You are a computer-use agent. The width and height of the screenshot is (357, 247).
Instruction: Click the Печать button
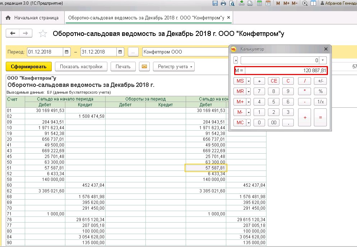(123, 66)
